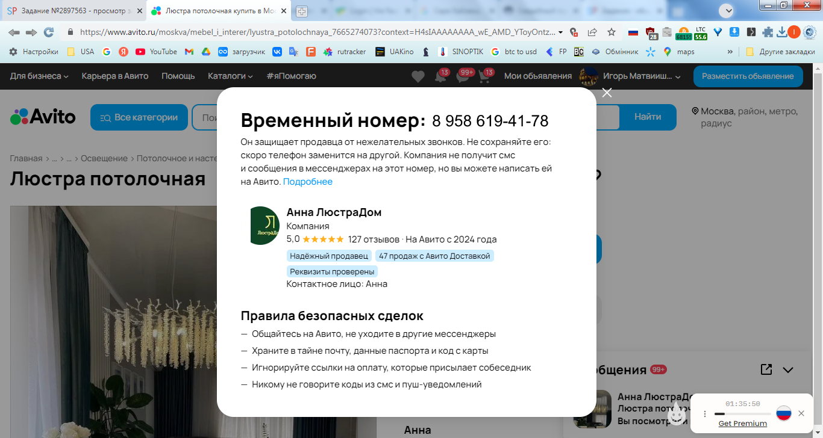Open the Avito favorites heart icon

(x=418, y=76)
